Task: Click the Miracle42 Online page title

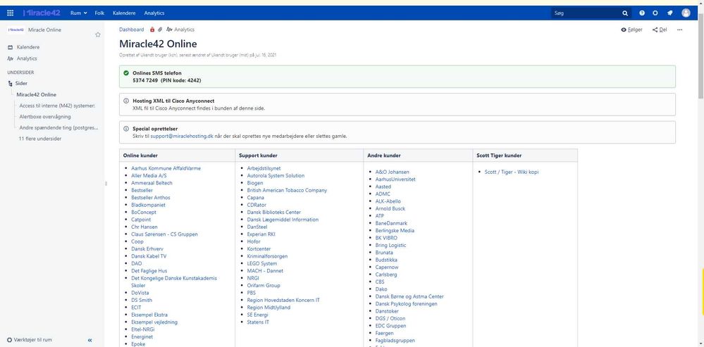Action: (158, 44)
